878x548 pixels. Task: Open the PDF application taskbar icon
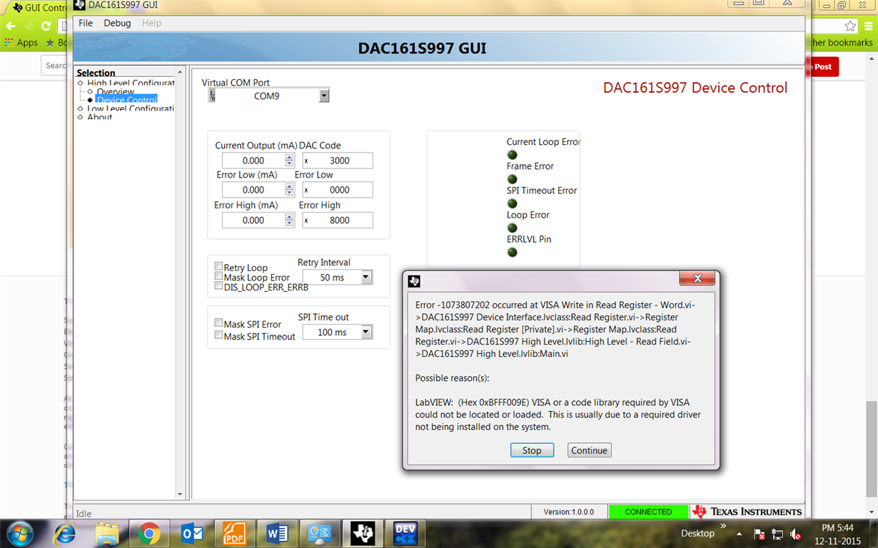234,533
